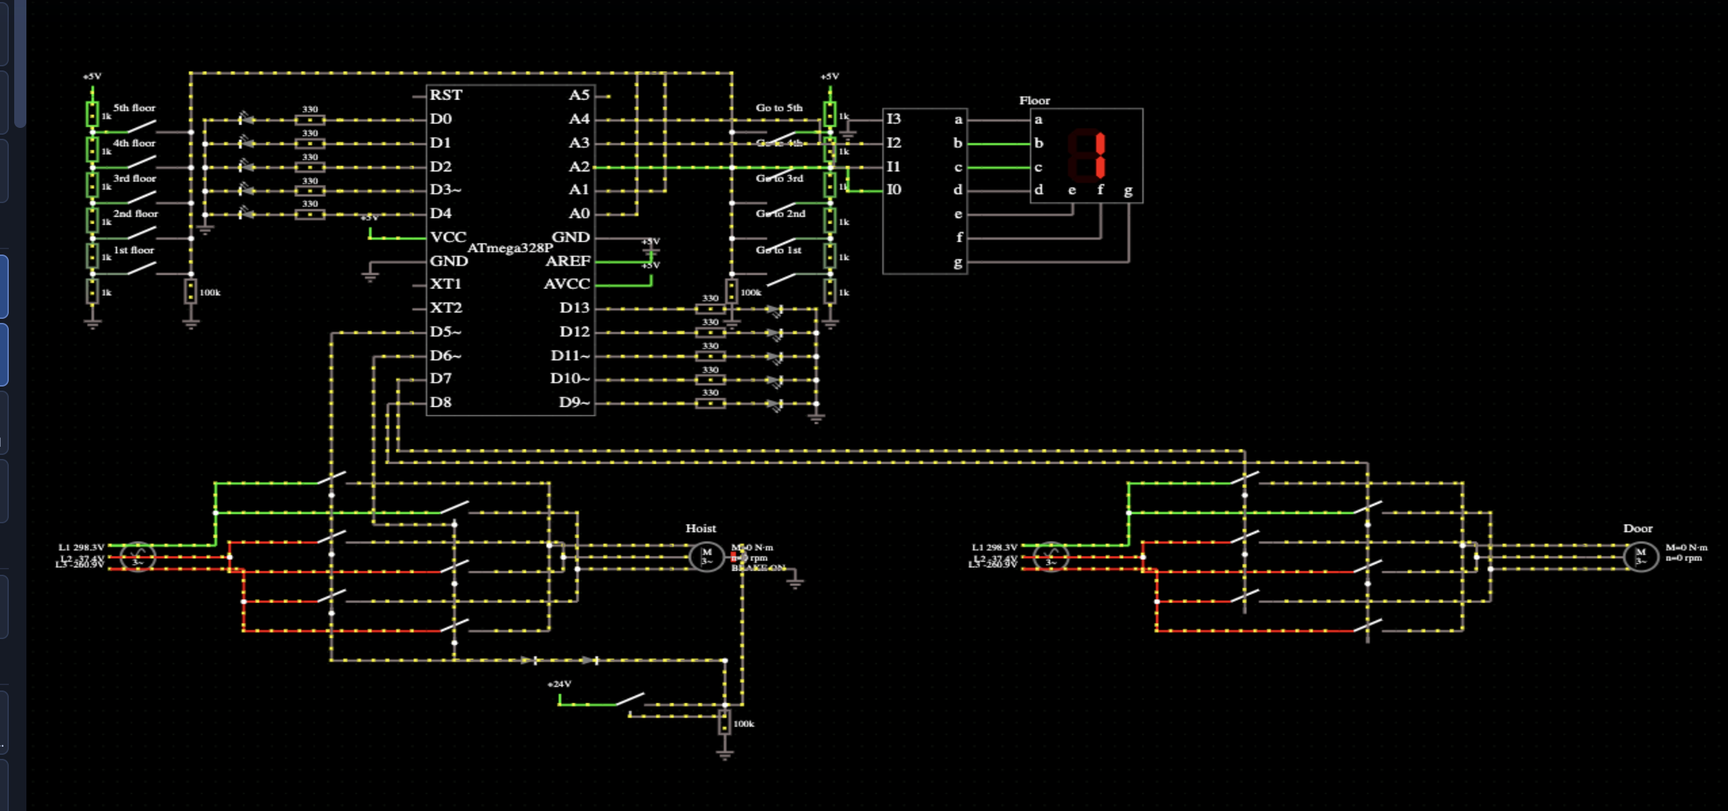The width and height of the screenshot is (1728, 811).
Task: Click the Door motor M=0 N·m readout
Action: 1687,547
